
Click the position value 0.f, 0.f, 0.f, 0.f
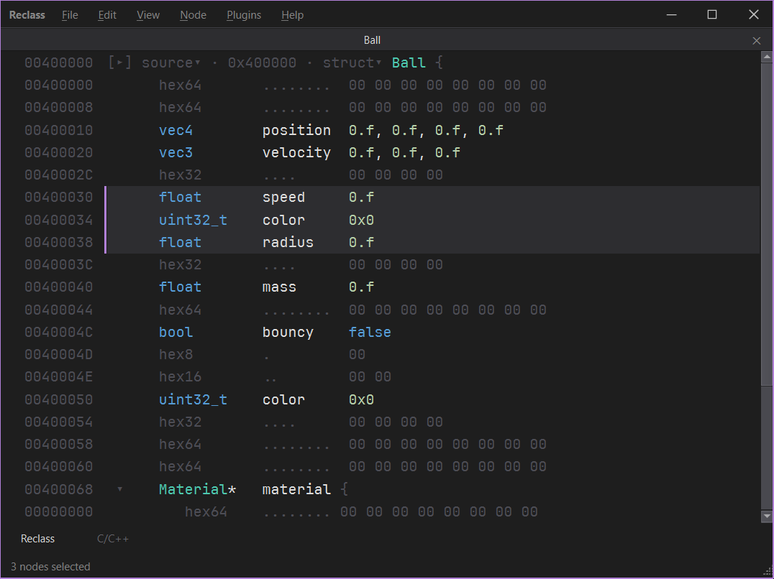point(426,130)
